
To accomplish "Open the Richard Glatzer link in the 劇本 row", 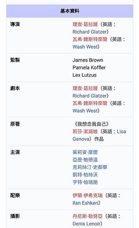I will tap(90, 96).
